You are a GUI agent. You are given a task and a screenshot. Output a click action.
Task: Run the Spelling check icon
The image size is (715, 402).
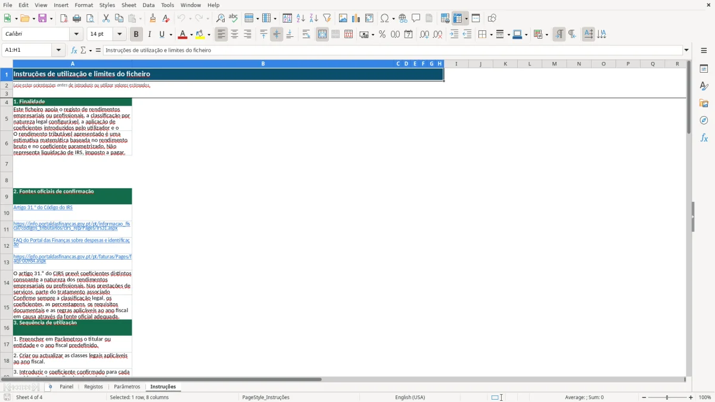(234, 18)
